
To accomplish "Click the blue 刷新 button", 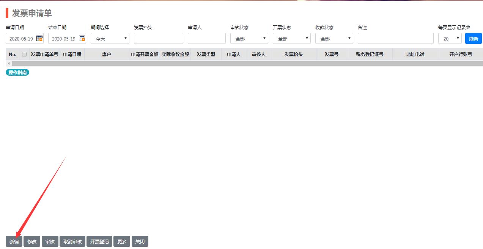I will pyautogui.click(x=473, y=39).
